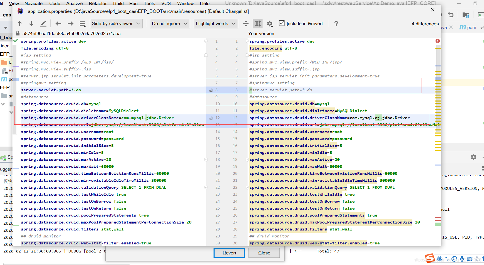Open diff settings gear icon
Image resolution: width=484 pixels, height=265 pixels.
tap(270, 24)
